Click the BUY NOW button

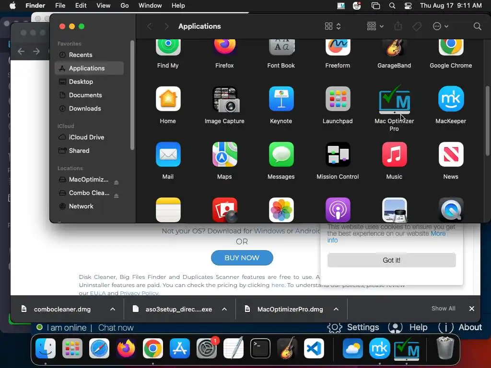click(242, 258)
